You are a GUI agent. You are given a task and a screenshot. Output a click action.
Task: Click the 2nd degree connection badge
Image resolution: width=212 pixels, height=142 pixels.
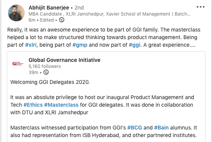(79, 8)
